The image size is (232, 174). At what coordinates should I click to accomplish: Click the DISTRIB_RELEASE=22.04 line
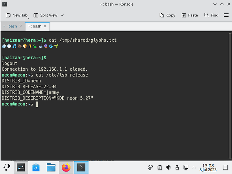[29, 87]
